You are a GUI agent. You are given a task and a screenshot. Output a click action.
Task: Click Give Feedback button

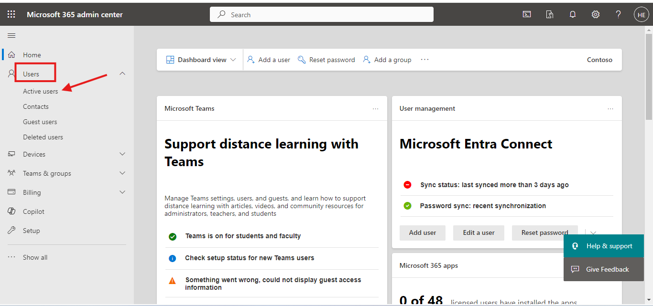[604, 269]
